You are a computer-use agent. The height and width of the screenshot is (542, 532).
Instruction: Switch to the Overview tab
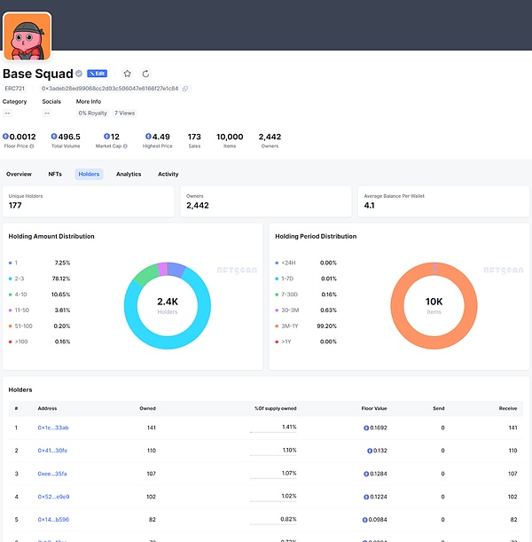coord(19,174)
